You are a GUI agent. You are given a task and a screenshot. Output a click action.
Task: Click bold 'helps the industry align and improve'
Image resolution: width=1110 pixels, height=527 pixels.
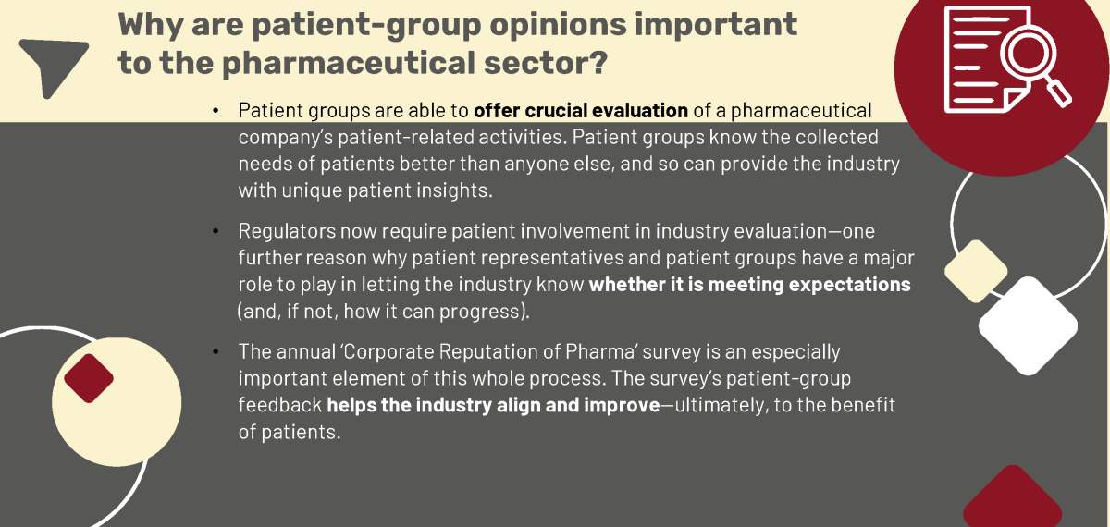coord(493,406)
